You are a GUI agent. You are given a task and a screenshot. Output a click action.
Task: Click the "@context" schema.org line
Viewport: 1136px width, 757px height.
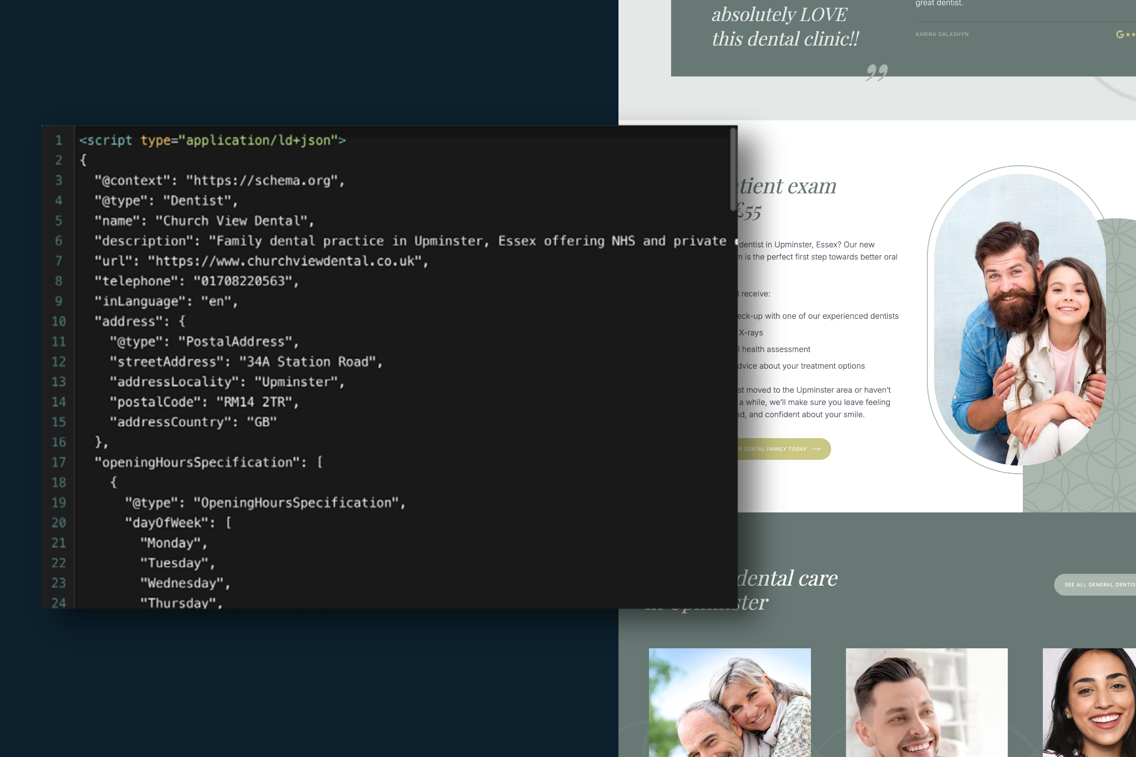point(220,180)
